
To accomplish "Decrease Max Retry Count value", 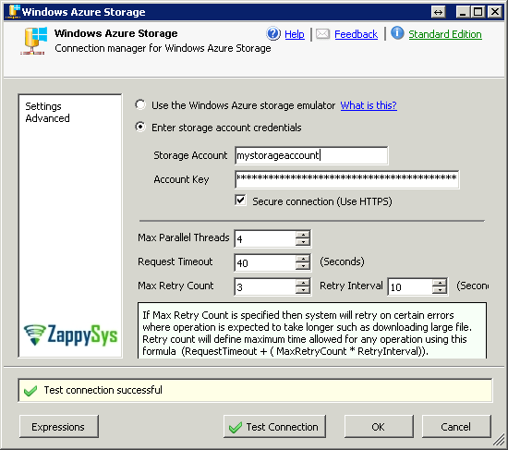I will pos(303,290).
